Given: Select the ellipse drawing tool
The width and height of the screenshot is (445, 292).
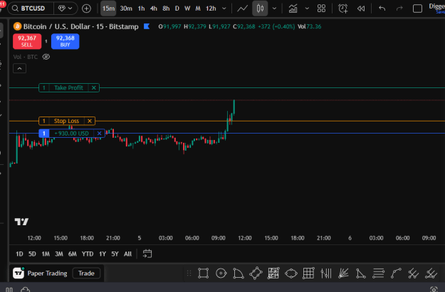Looking at the screenshot, I should click(291, 274).
